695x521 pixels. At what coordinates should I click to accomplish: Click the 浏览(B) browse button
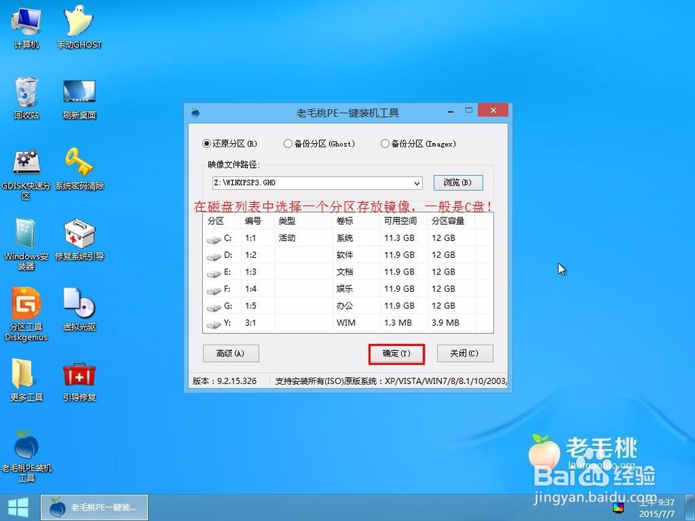(x=458, y=183)
